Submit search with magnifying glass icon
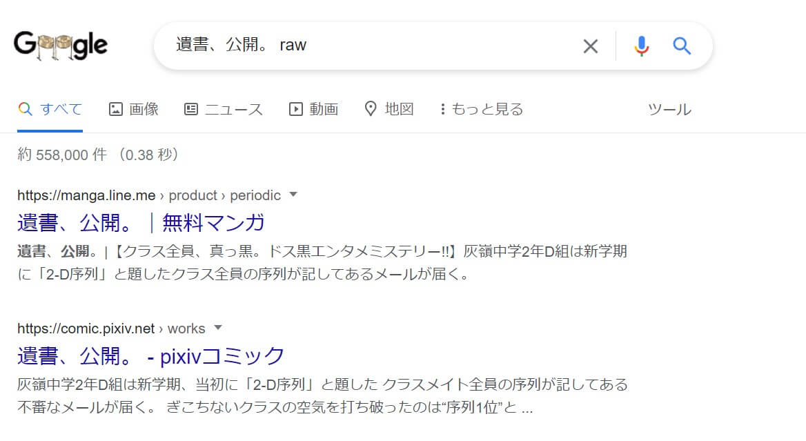The width and height of the screenshot is (806, 441). (x=682, y=46)
